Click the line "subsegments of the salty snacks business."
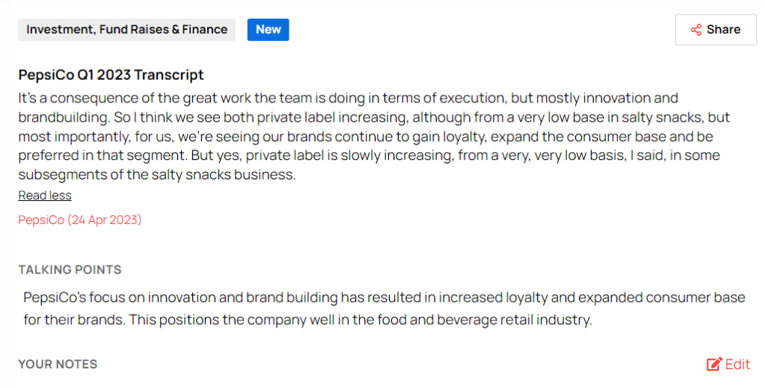The width and height of the screenshot is (766, 387). (157, 176)
